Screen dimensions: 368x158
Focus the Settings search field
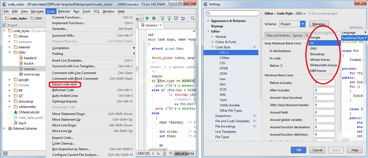click(x=233, y=13)
